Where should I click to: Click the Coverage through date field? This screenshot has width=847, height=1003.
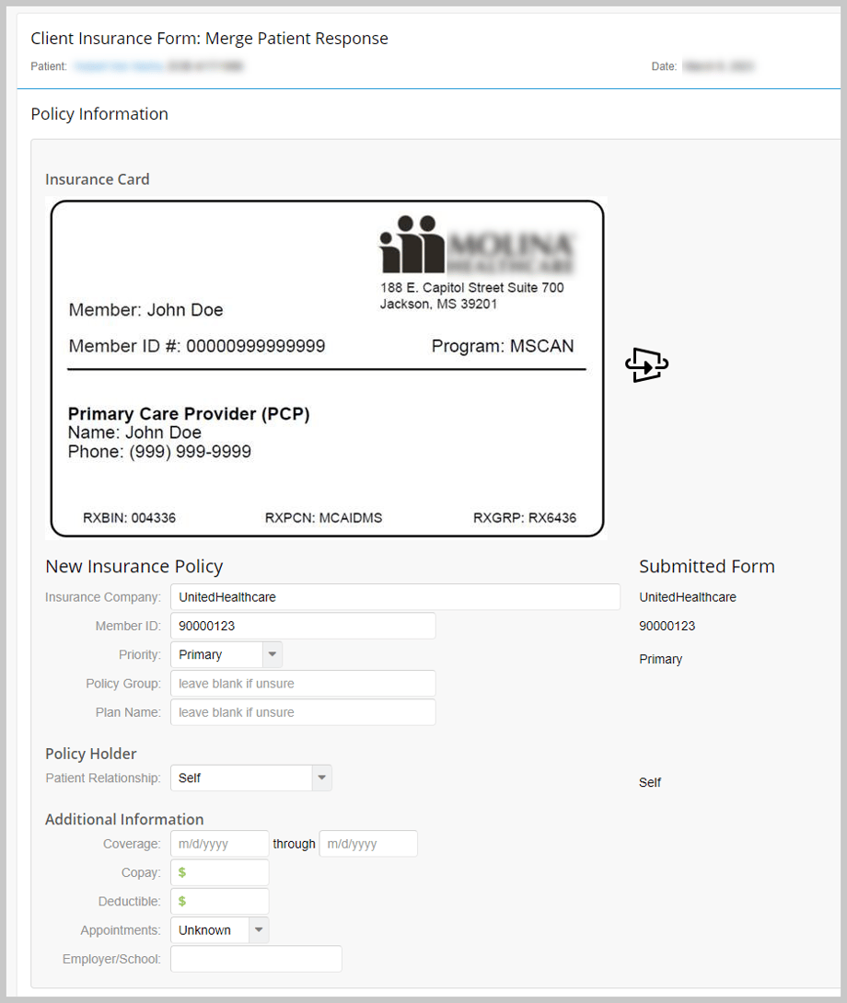coord(367,843)
